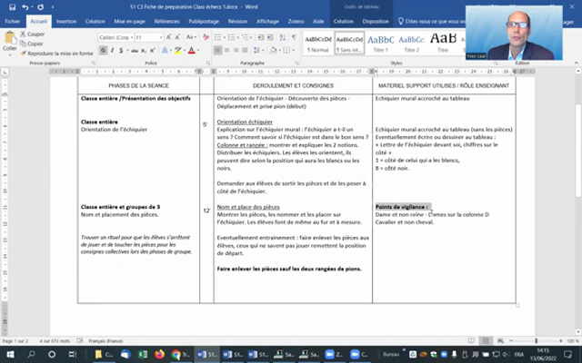Open the Calibri font name dropdown
Viewport: 582px width, 363px height.
(115, 38)
